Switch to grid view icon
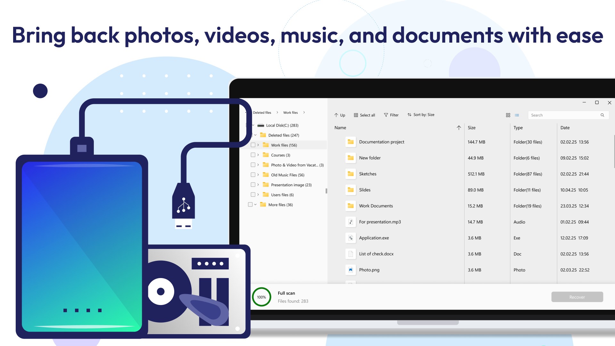Screen dimensions: 615x346 pyautogui.click(x=508, y=115)
